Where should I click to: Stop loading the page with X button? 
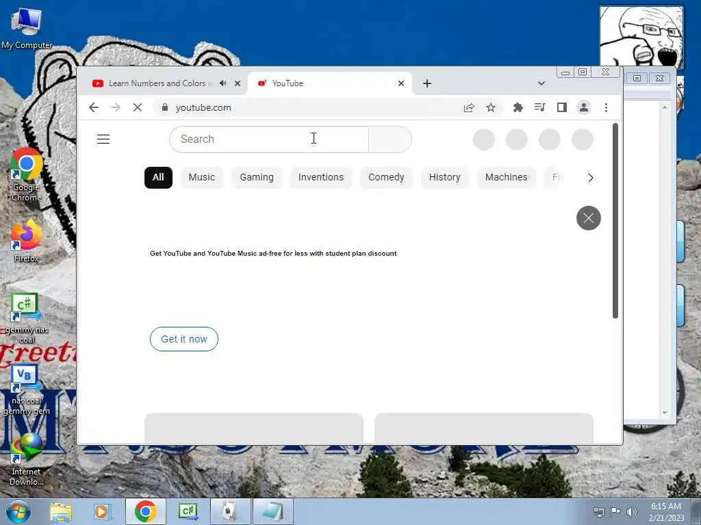point(137,107)
